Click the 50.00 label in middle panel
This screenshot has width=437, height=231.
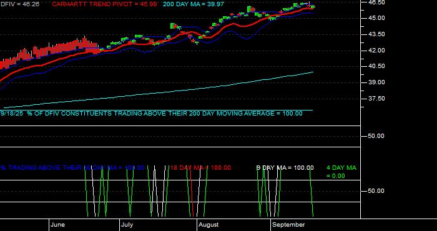377,136
